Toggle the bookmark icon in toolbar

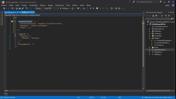point(97,9)
